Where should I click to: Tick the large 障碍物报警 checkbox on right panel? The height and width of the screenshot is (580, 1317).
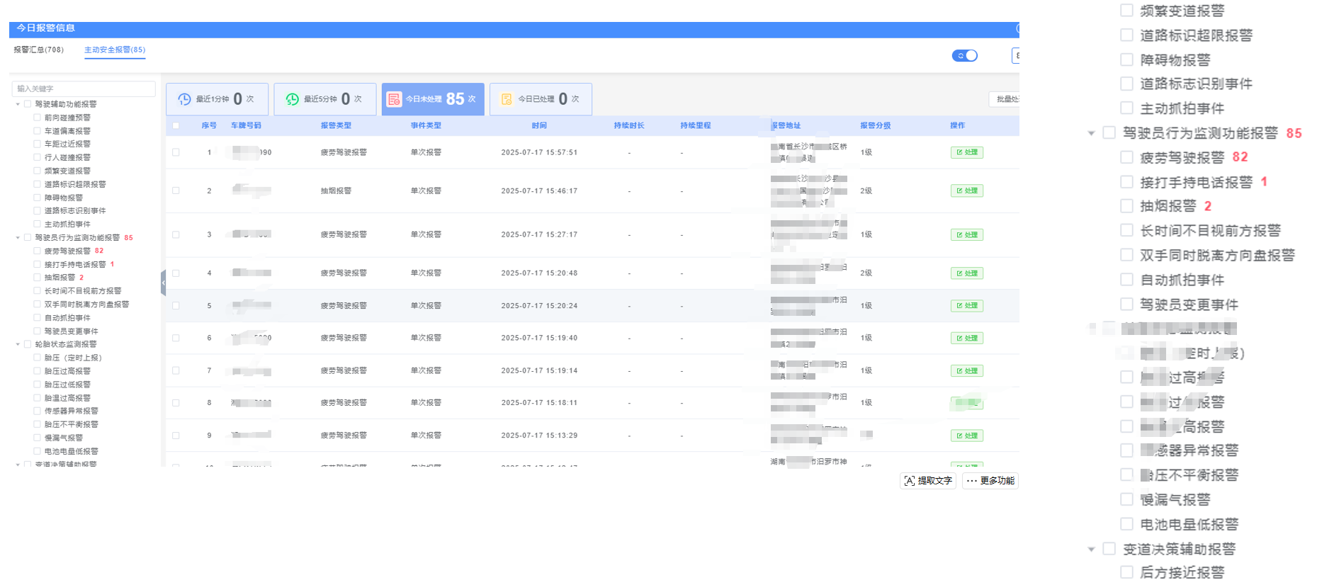1126,59
